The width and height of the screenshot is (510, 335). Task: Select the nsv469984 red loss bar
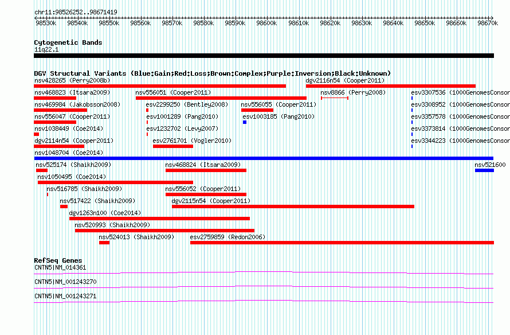coord(61,110)
